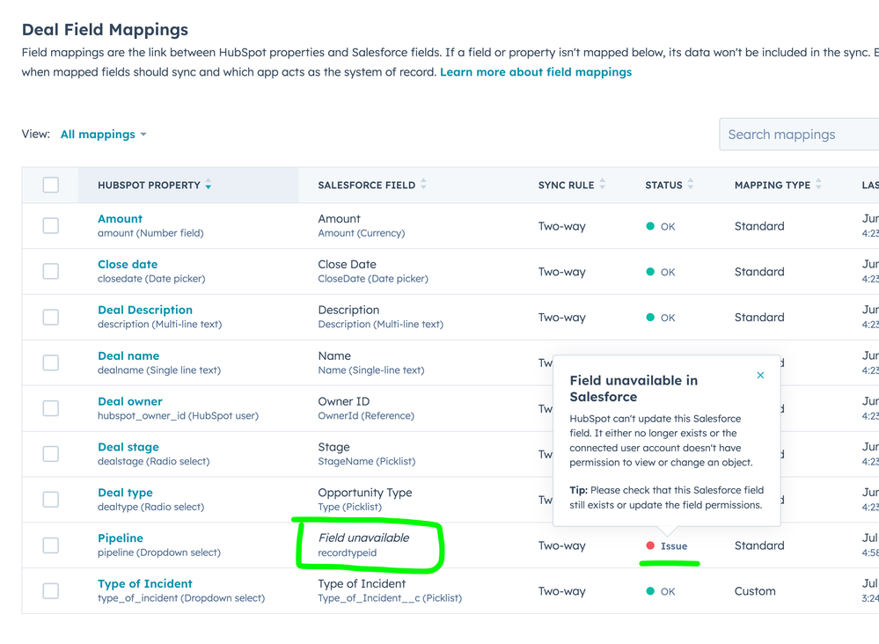This screenshot has width=879, height=644.
Task: Sort the HubSpot Property column
Action: tap(209, 185)
